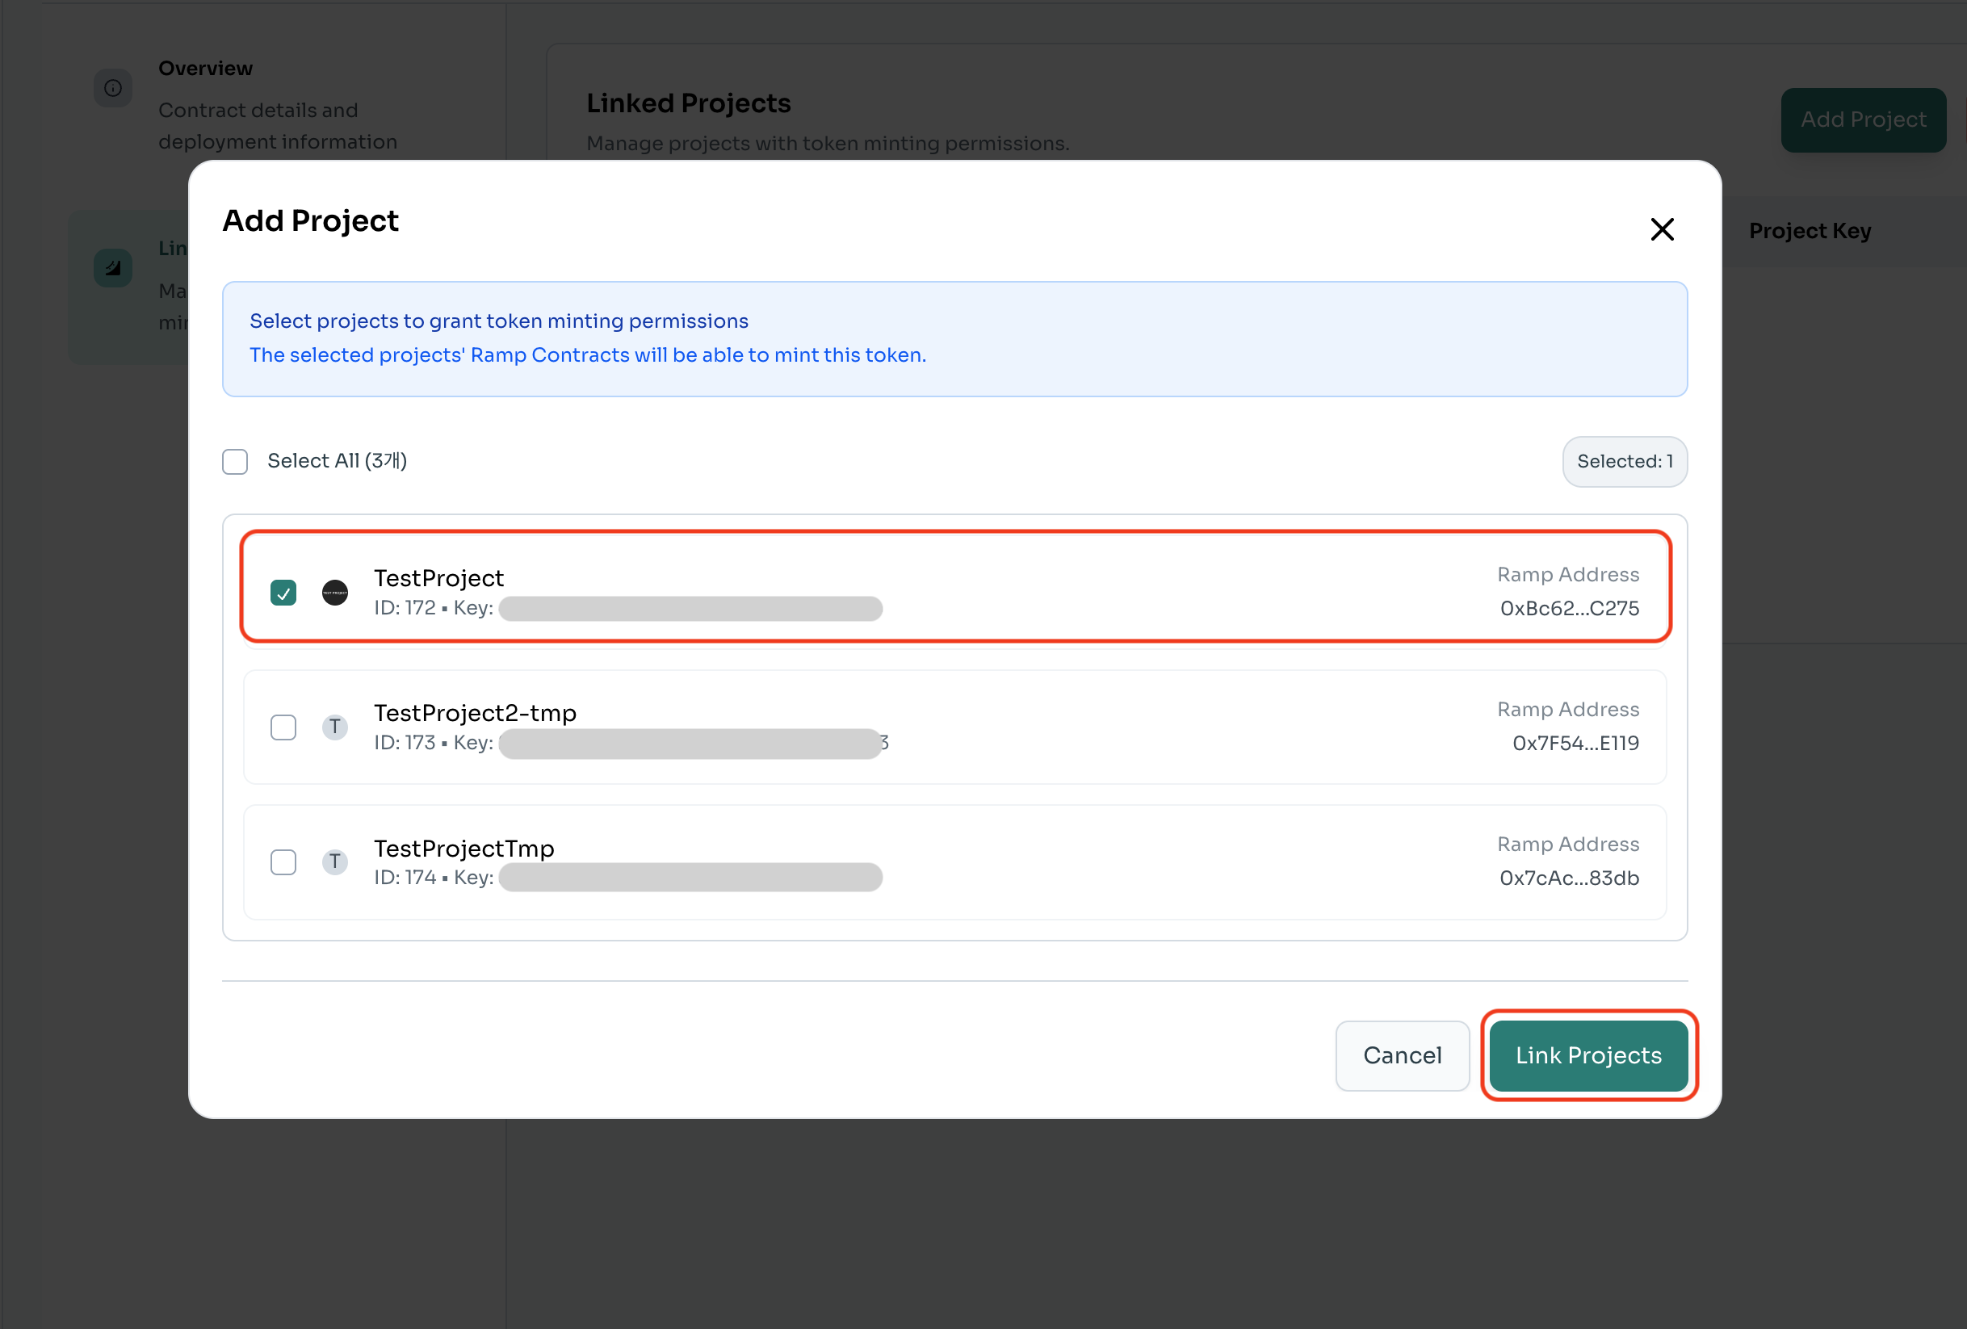Open the Overview sidebar menu item
Screen dimensions: 1967x1329
[x=206, y=69]
